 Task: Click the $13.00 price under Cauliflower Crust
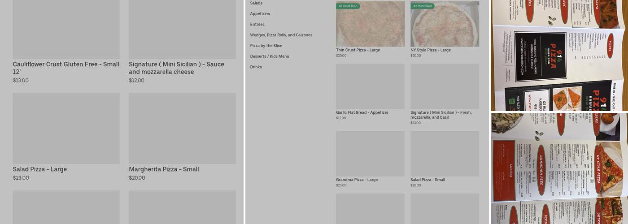[x=21, y=81]
